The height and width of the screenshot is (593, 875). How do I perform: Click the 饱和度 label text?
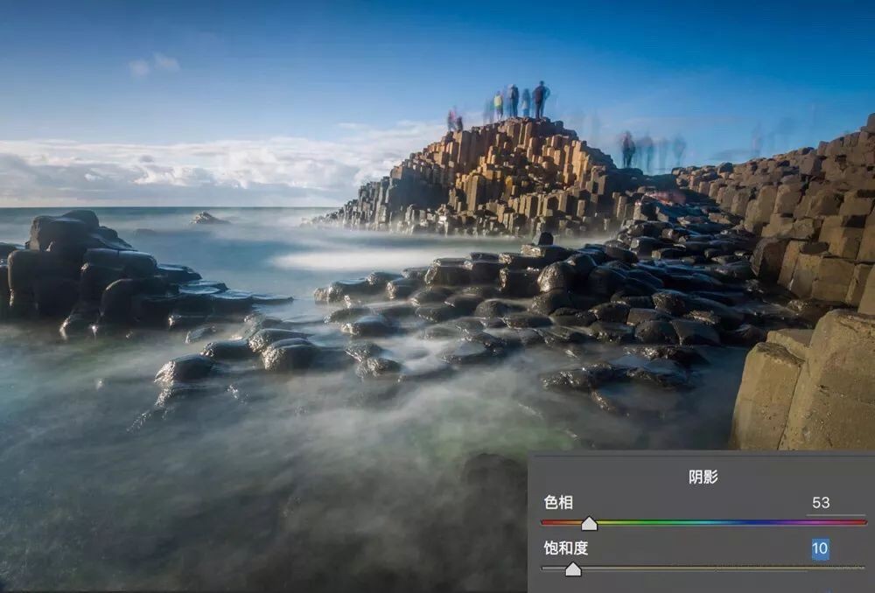564,549
